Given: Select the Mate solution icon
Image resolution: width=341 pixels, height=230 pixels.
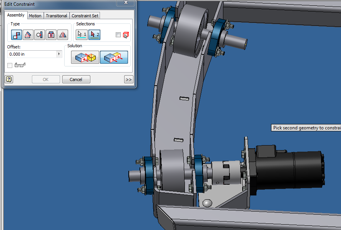Looking at the screenshot, I should [85, 57].
